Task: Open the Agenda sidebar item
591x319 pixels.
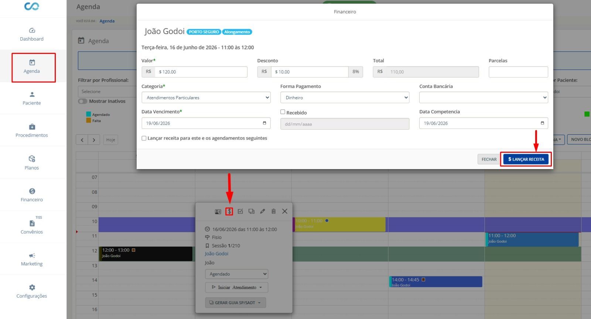Action: click(32, 67)
